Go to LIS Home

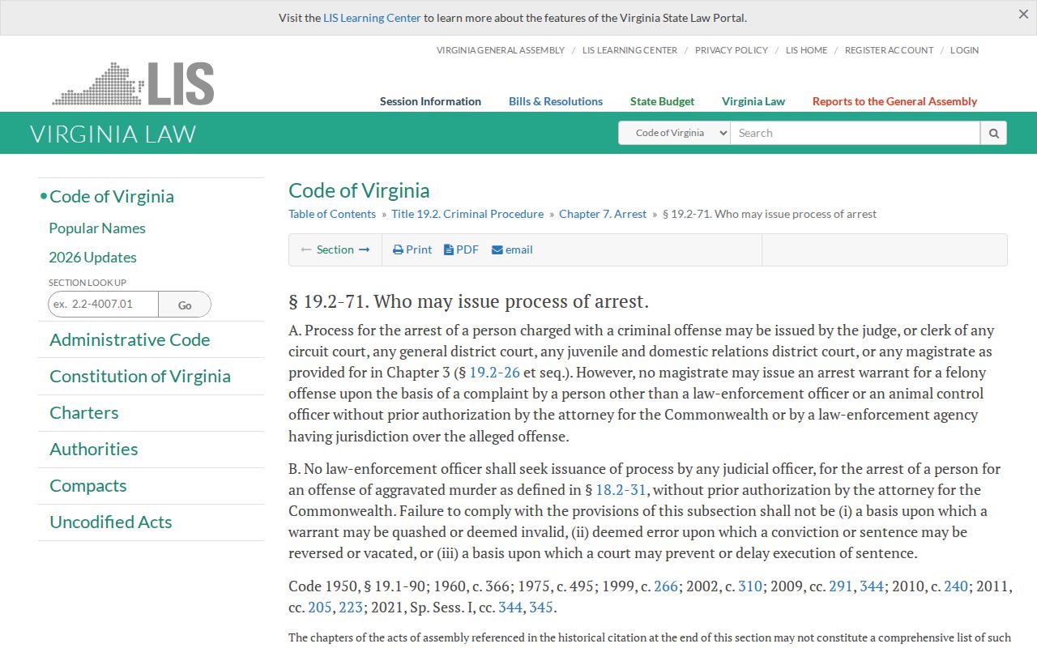click(x=806, y=50)
